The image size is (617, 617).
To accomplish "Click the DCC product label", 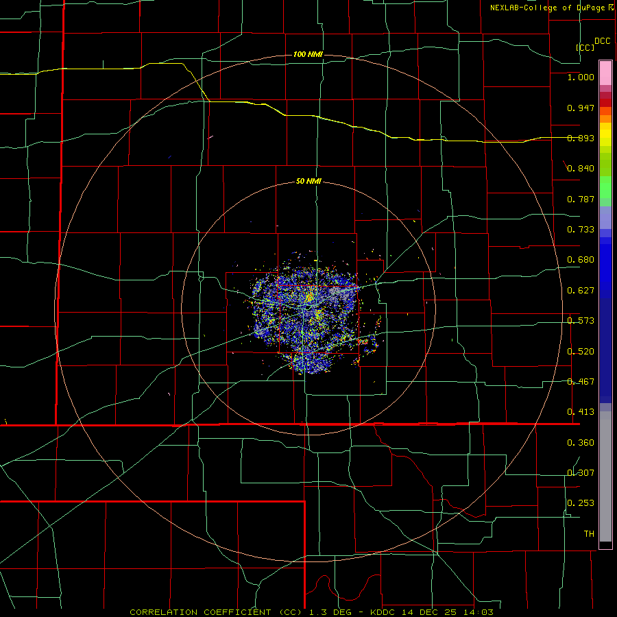I will click(x=602, y=41).
